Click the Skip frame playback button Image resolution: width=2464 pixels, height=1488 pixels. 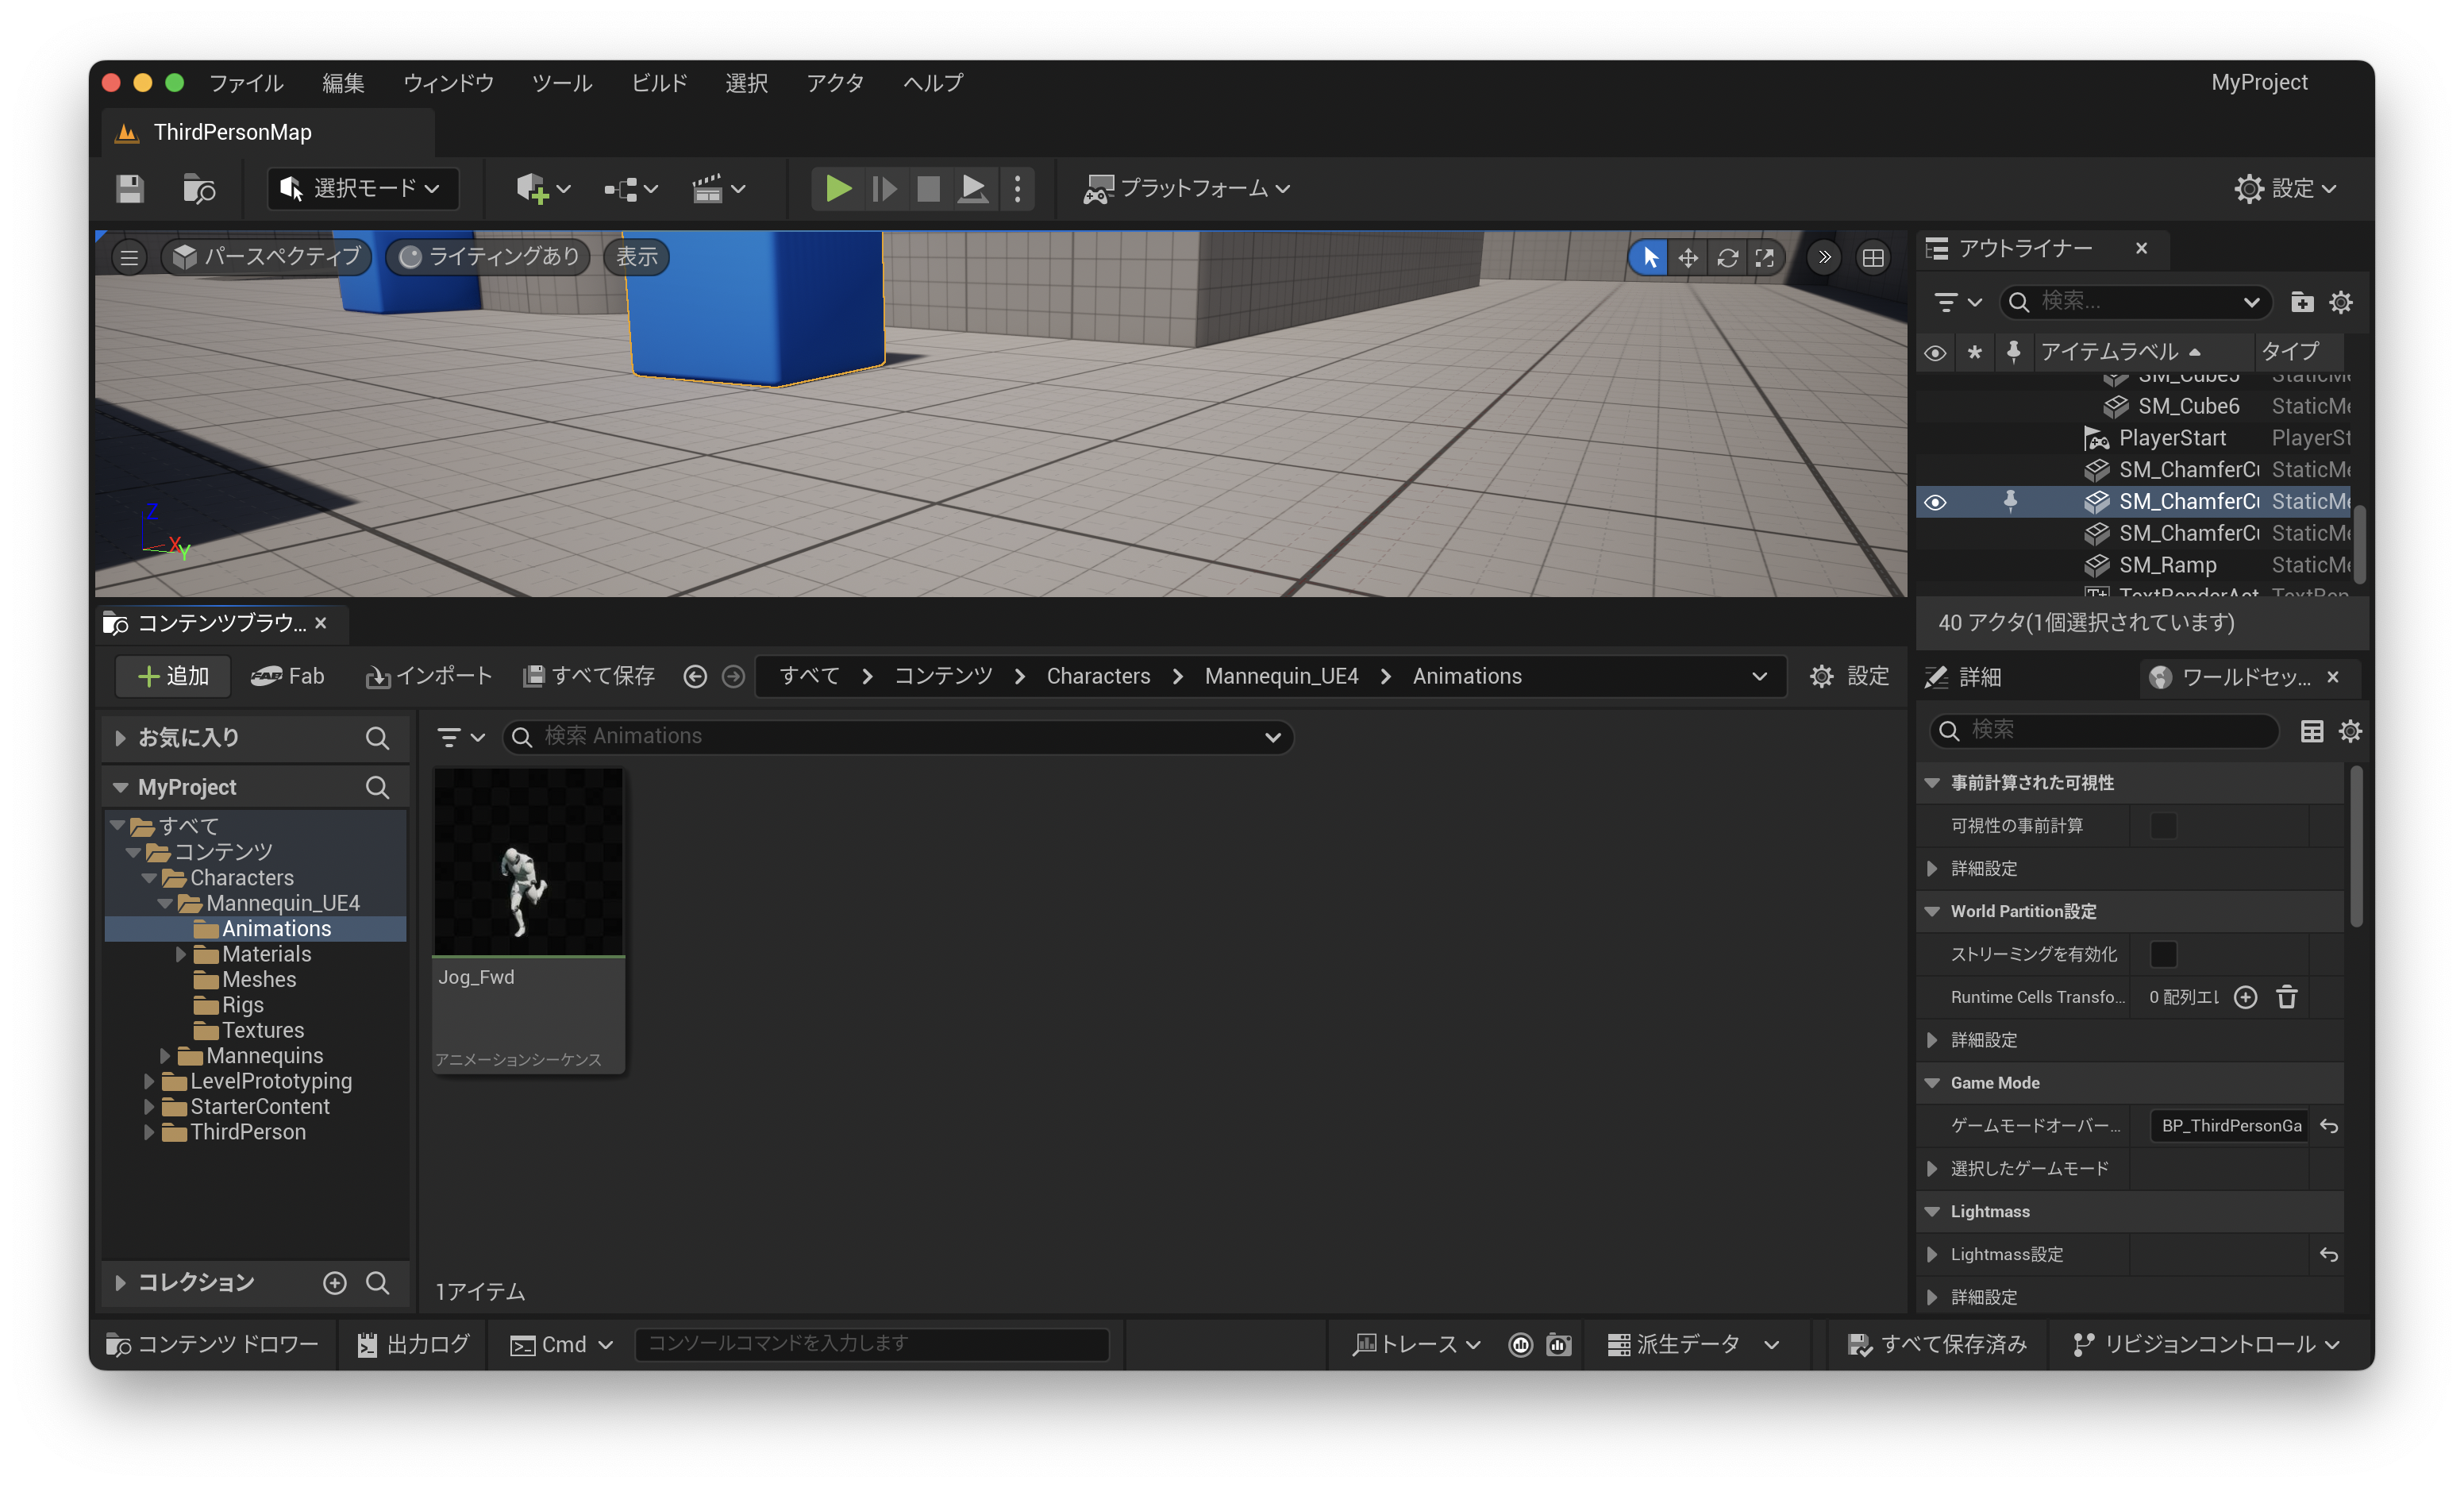884,188
